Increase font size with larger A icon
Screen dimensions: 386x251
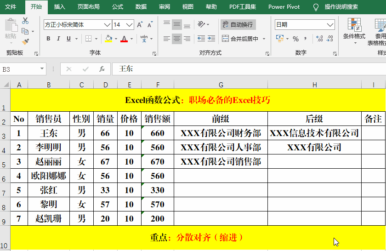[x=140, y=25]
